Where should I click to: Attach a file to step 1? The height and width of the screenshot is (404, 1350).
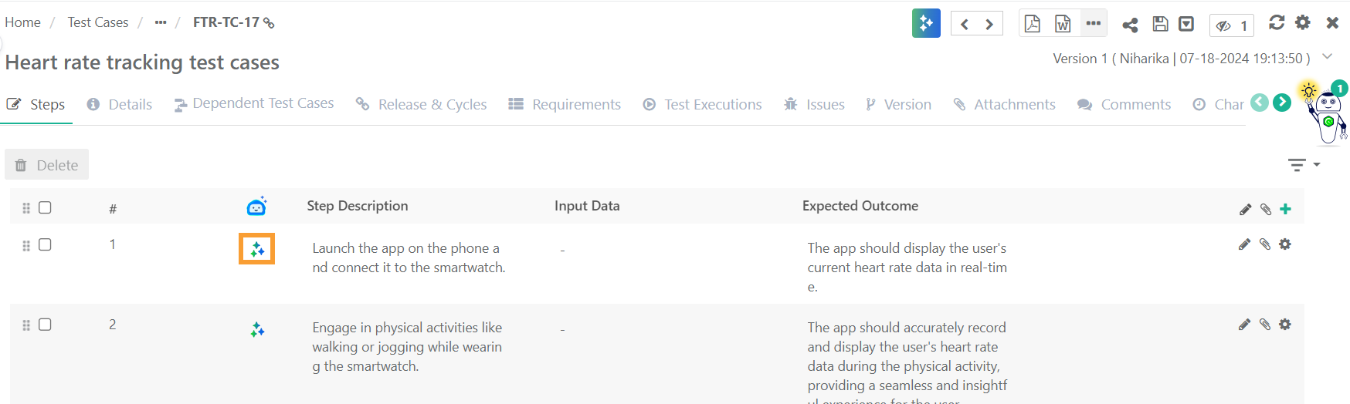click(x=1265, y=244)
